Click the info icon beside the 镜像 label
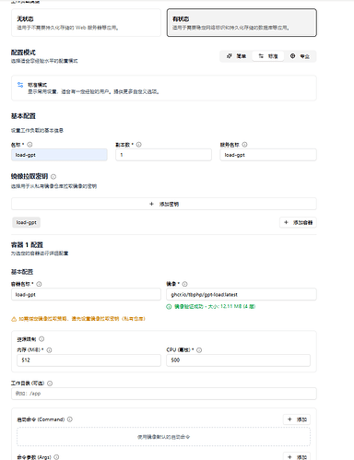The width and height of the screenshot is (354, 460). pos(184,284)
